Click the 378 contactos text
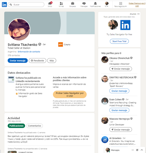The height and width of the screenshot is (153, 146). pyautogui.click(x=14, y=55)
